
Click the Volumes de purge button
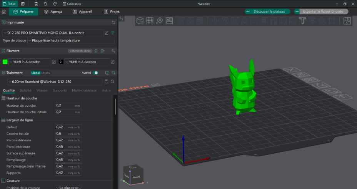click(80, 51)
